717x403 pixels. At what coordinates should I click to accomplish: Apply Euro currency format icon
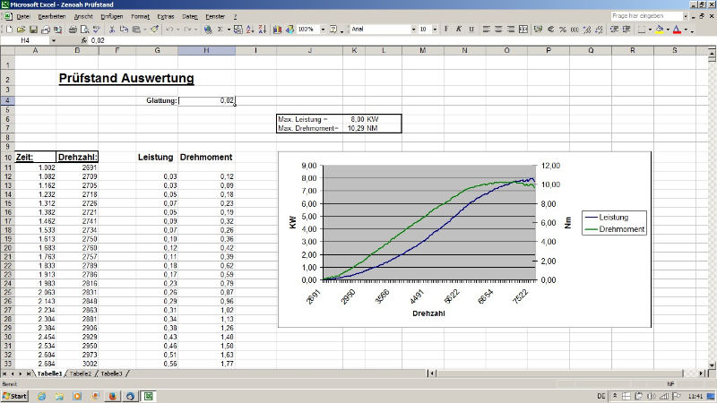coord(550,30)
